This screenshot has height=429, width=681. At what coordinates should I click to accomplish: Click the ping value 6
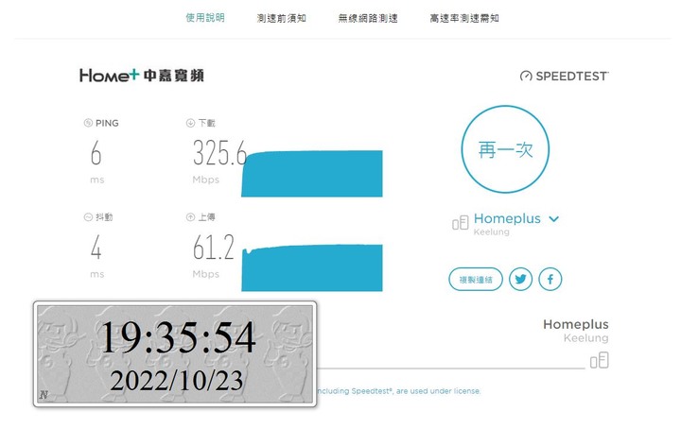[x=96, y=153]
